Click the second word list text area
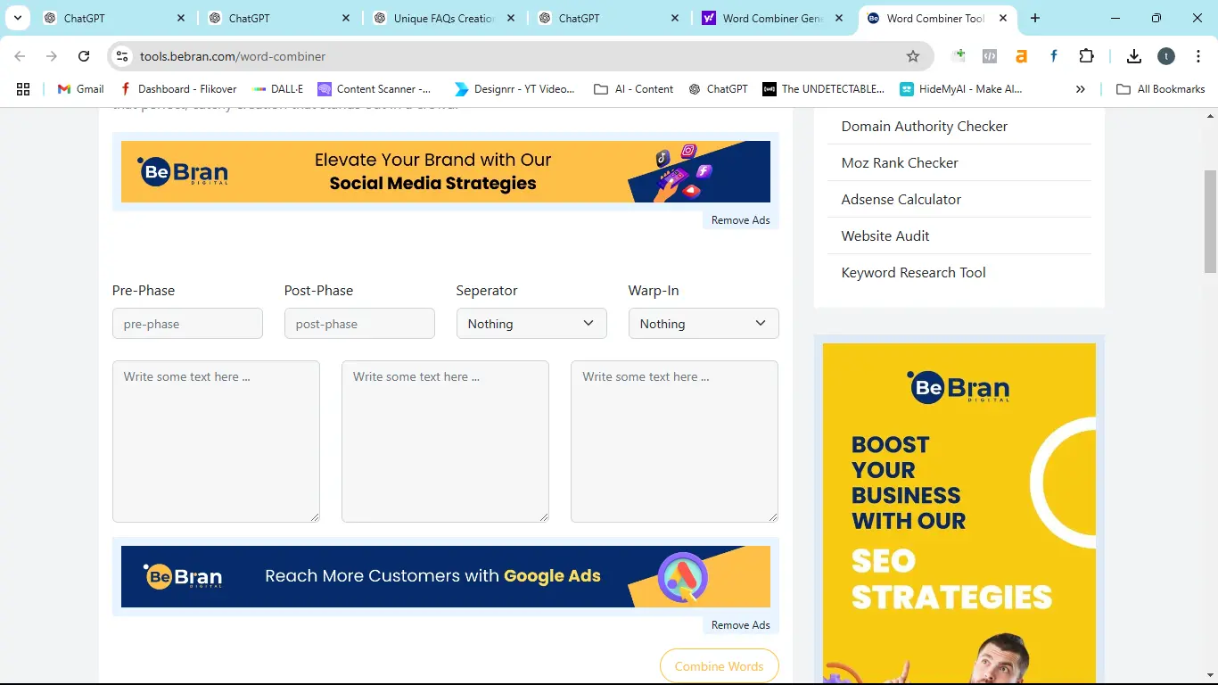Image resolution: width=1218 pixels, height=685 pixels. tap(445, 442)
